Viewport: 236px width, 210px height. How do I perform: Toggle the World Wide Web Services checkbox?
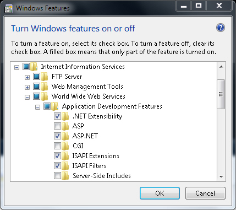pyautogui.click(x=36, y=96)
